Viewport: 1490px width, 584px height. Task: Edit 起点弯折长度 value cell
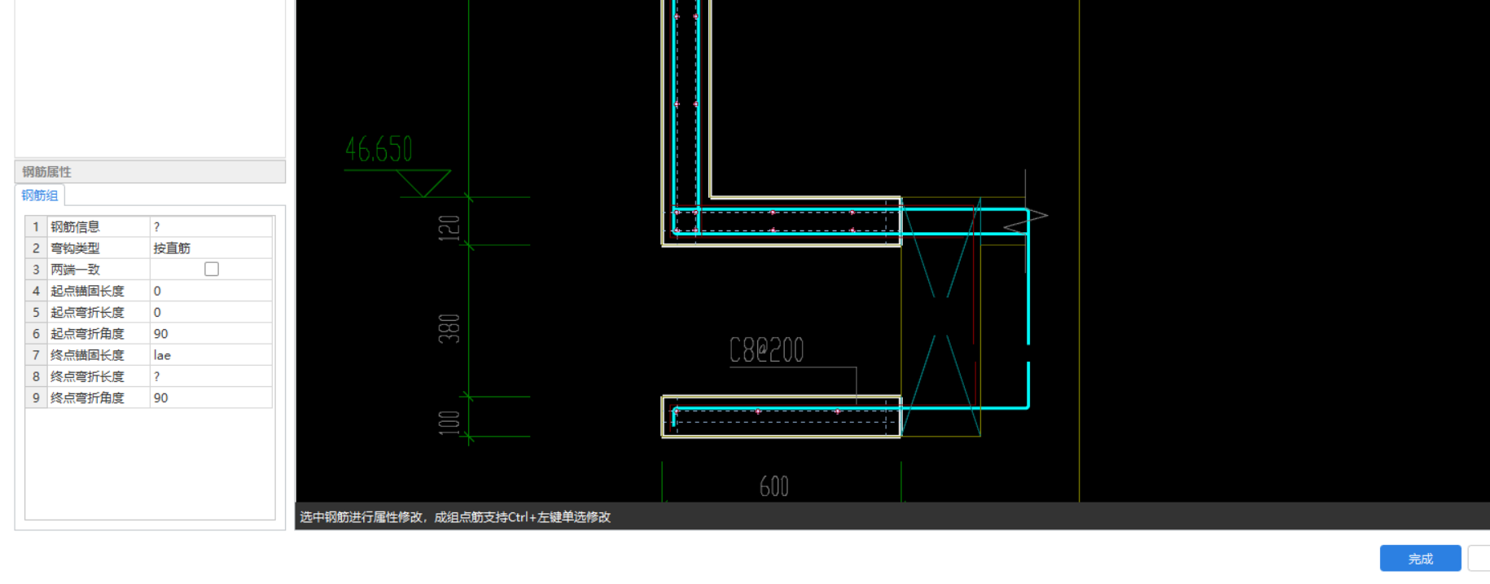211,312
